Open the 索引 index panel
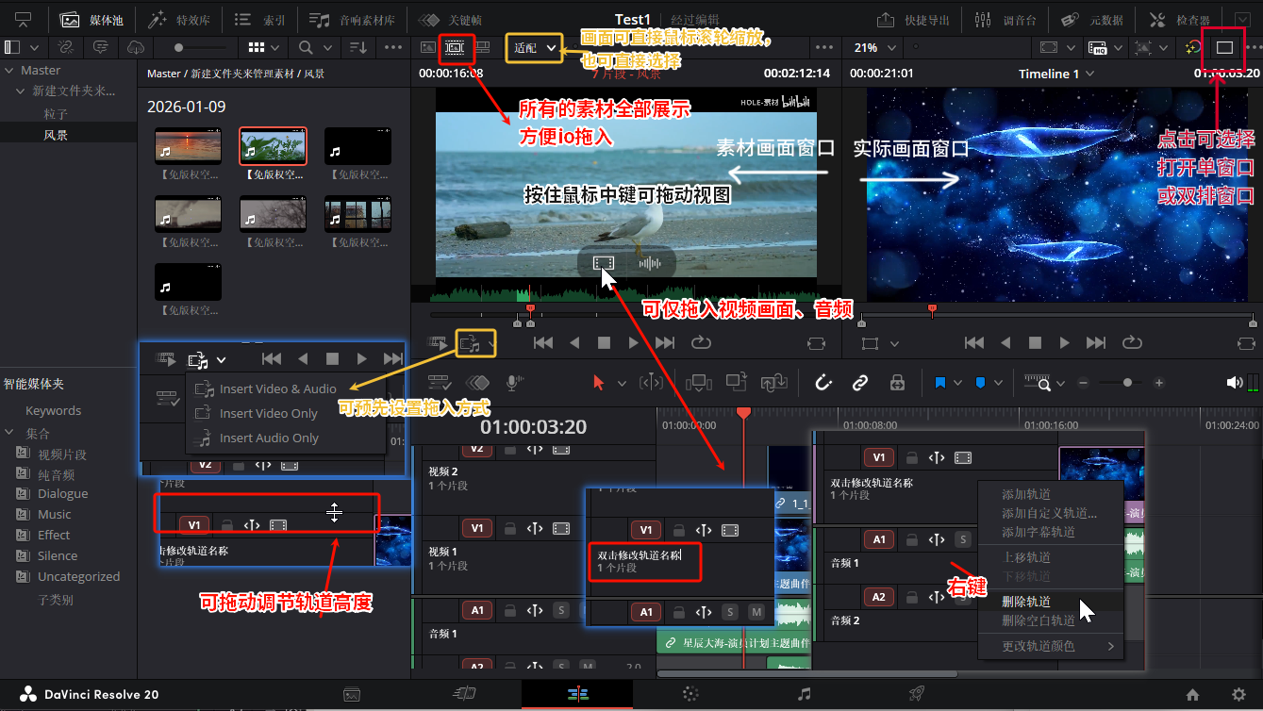The width and height of the screenshot is (1263, 711). (x=259, y=19)
